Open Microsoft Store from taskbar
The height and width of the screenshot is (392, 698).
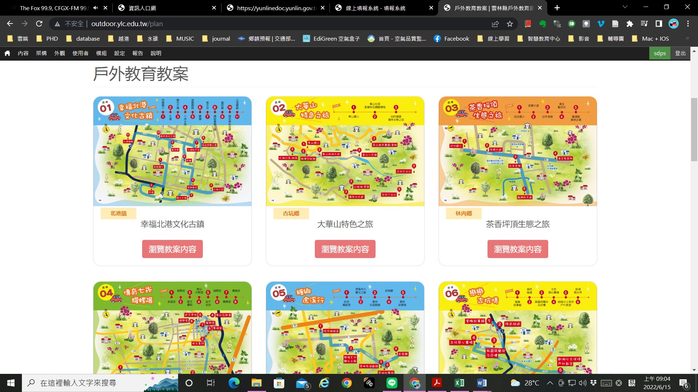pyautogui.click(x=279, y=383)
